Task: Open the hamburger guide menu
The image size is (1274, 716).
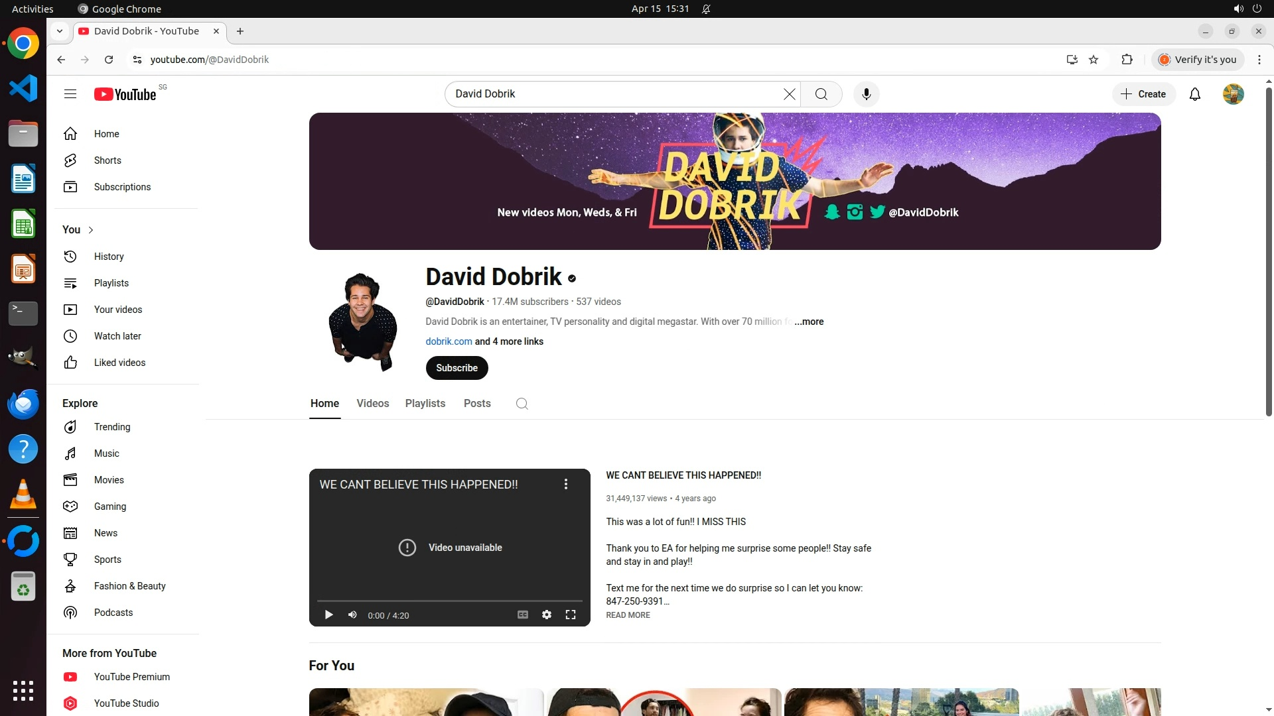Action: click(70, 94)
